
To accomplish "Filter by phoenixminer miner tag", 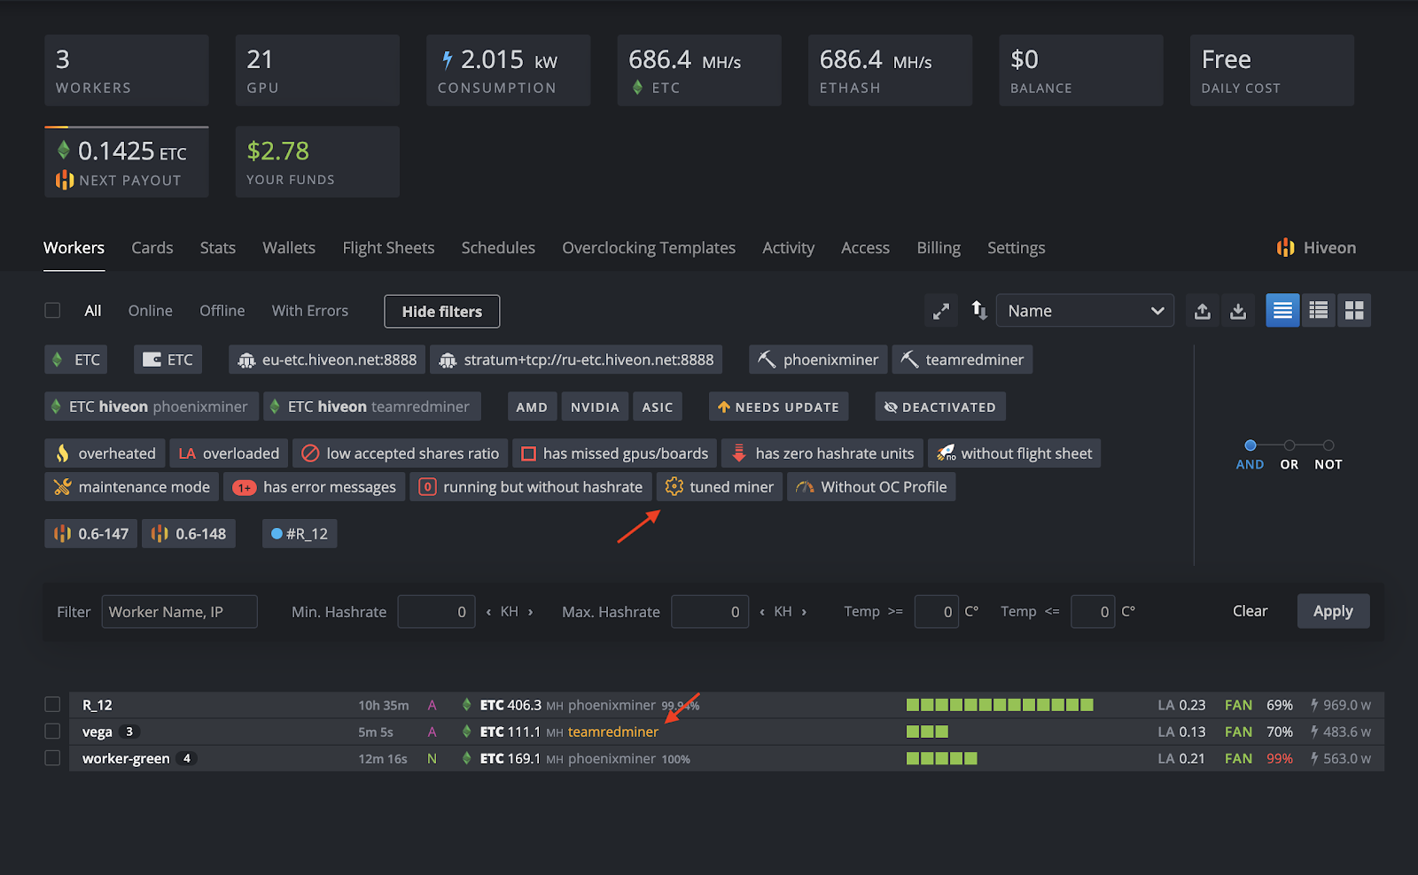I will 818,360.
